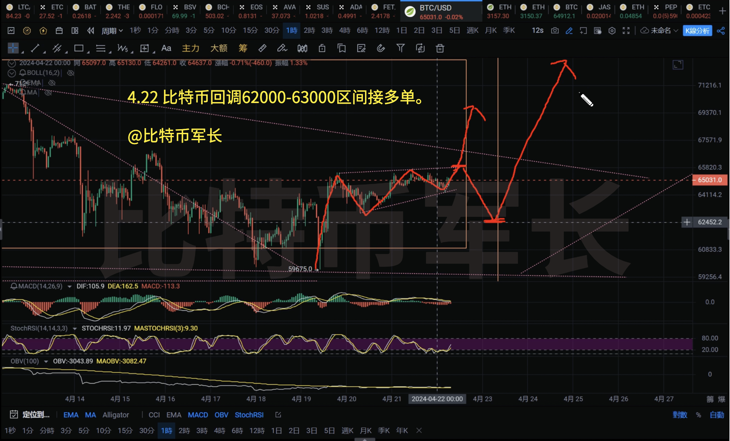Switch to the 15分 timeframe in the top bar
Screen dimensions: 730x441
point(250,30)
